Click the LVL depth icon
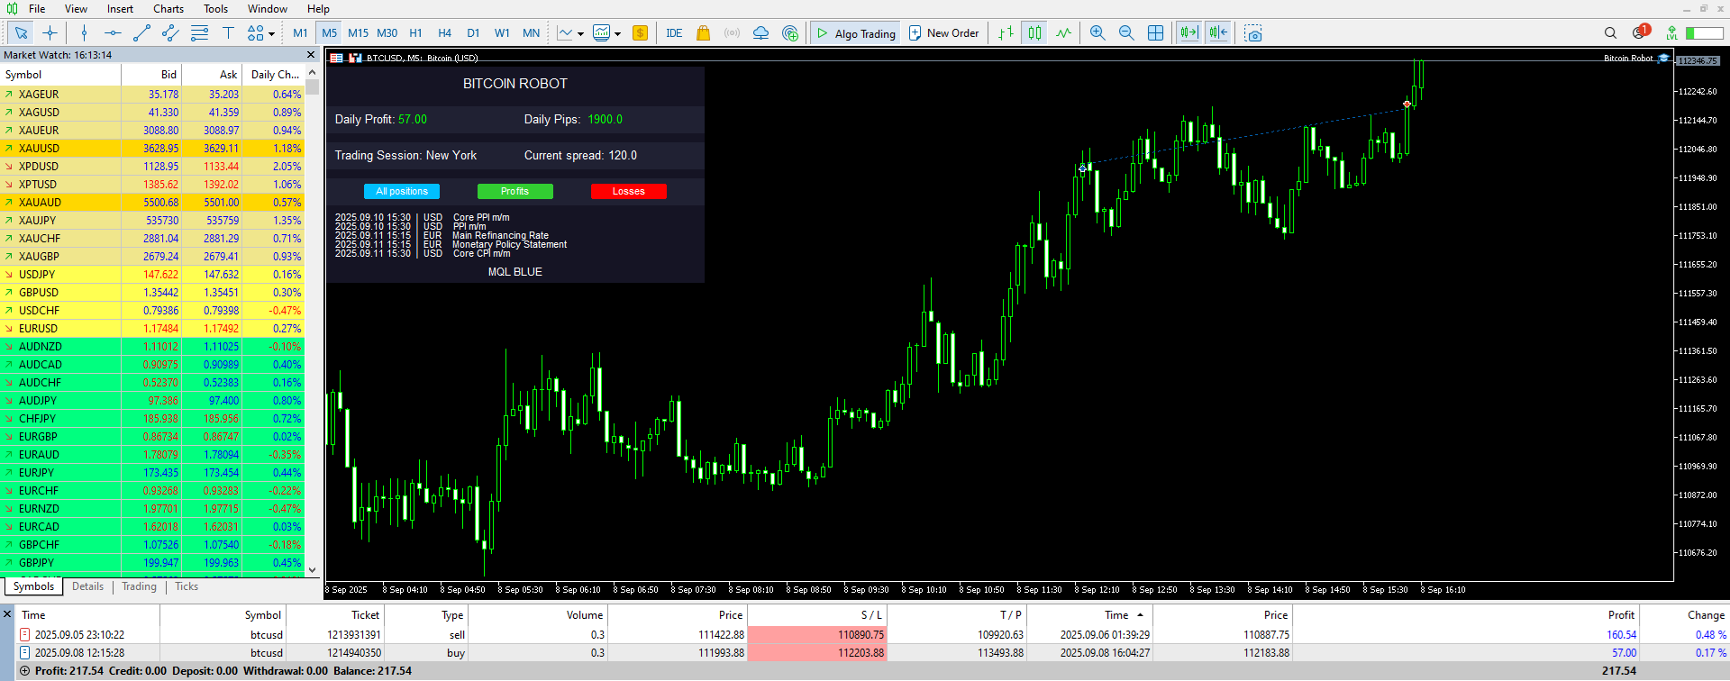 pyautogui.click(x=1671, y=33)
